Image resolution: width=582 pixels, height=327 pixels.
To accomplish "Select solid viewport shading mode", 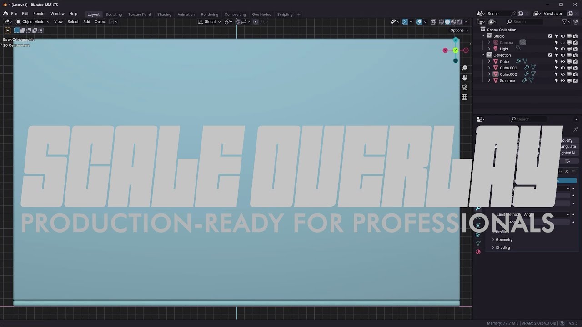I will (x=447, y=22).
